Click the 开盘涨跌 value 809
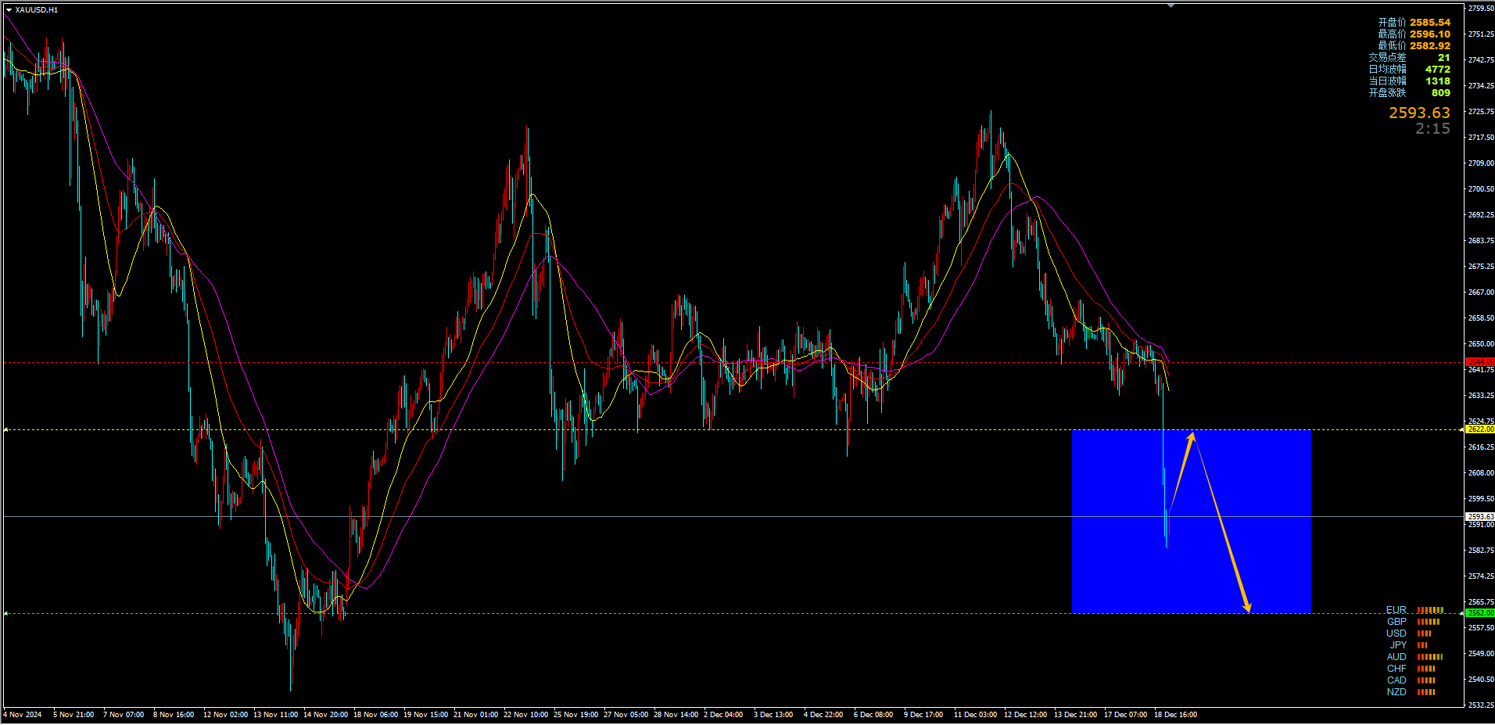 [1440, 93]
